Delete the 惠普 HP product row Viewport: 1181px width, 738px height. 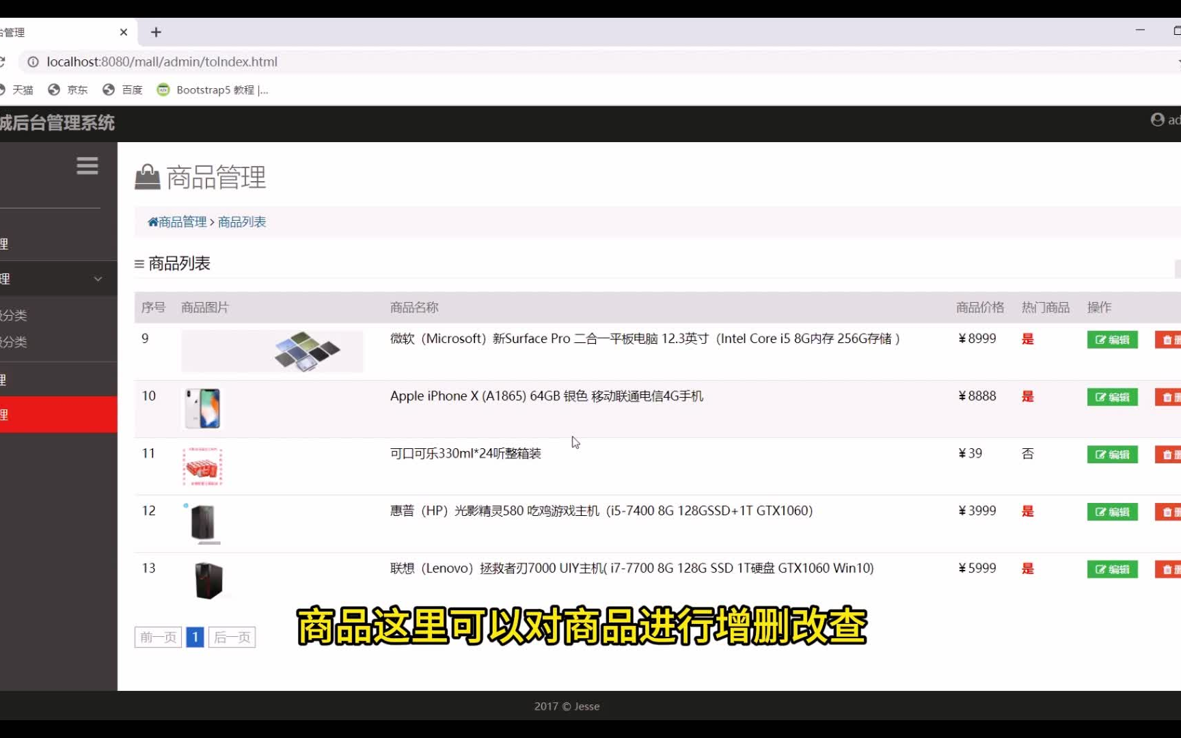point(1168,512)
